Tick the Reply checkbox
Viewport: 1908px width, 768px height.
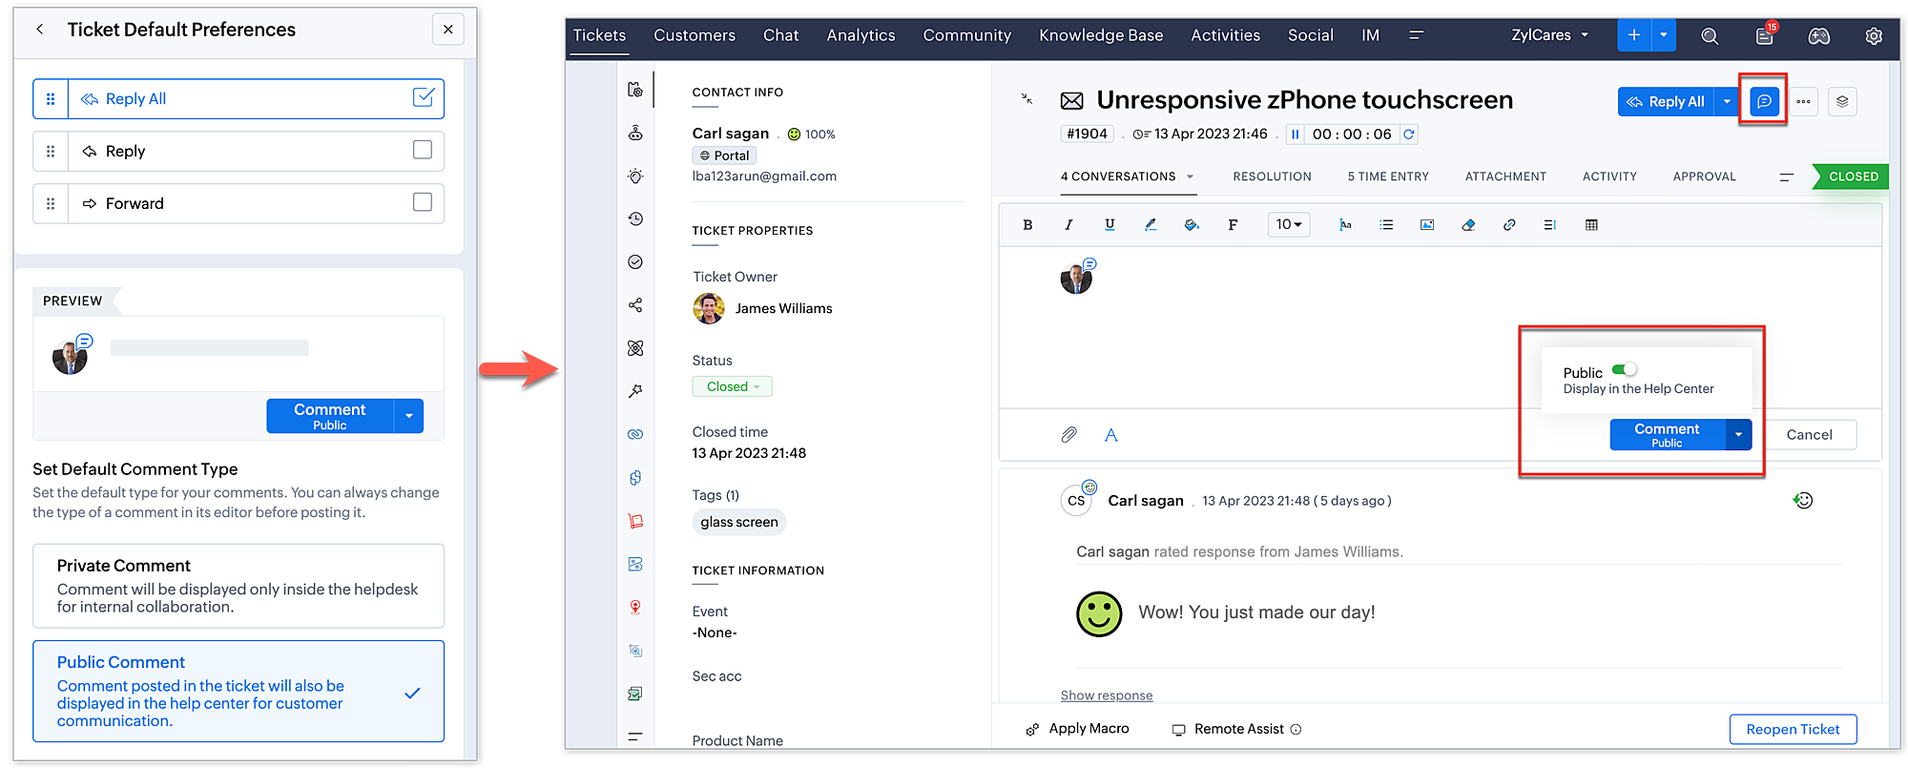point(423,150)
